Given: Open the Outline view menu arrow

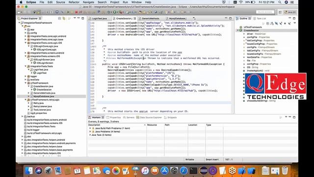Looking at the screenshot, I should pos(294,23).
